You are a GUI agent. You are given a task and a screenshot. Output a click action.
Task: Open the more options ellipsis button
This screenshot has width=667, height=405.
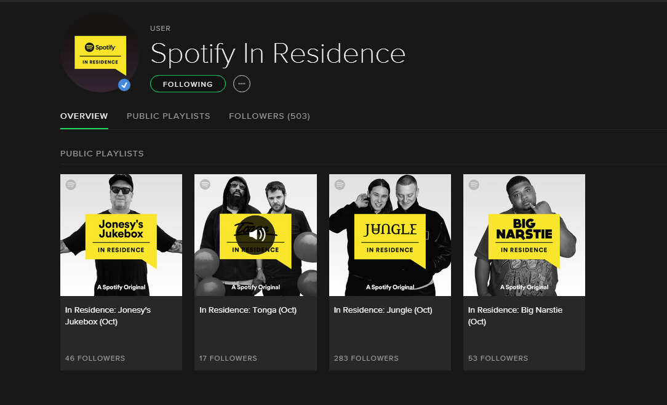click(242, 84)
